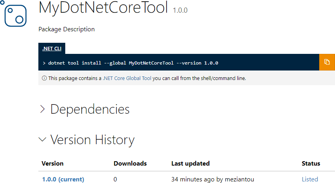This screenshot has height=183, width=335.
Task: Click the Version column header
Action: click(53, 163)
